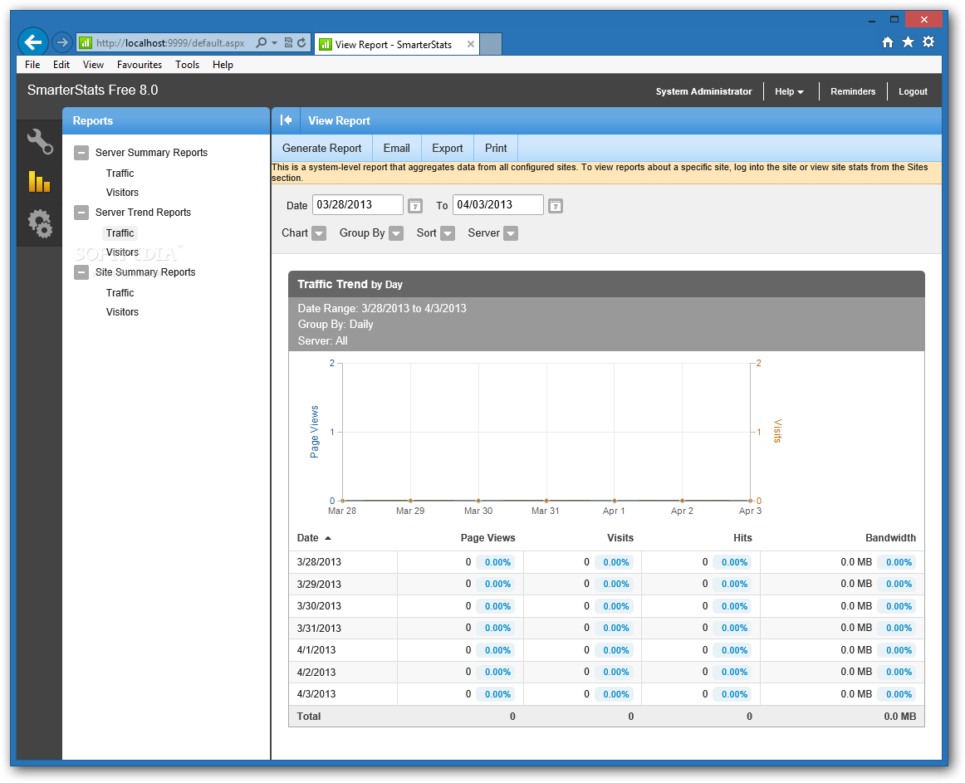Open the favourites star icon
The image size is (965, 783).
pos(908,42)
